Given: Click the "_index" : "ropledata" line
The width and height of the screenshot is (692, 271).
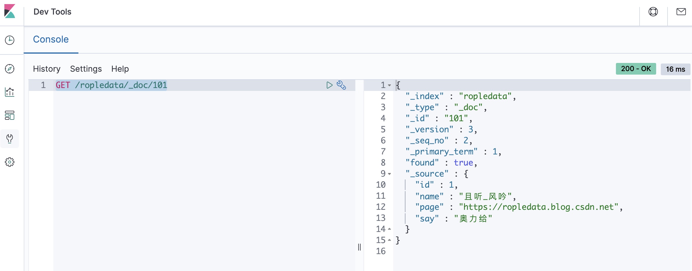Looking at the screenshot, I should (x=461, y=96).
